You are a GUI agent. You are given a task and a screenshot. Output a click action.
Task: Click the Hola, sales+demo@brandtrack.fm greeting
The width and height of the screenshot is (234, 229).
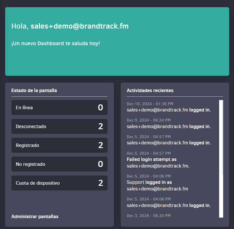[70, 26]
